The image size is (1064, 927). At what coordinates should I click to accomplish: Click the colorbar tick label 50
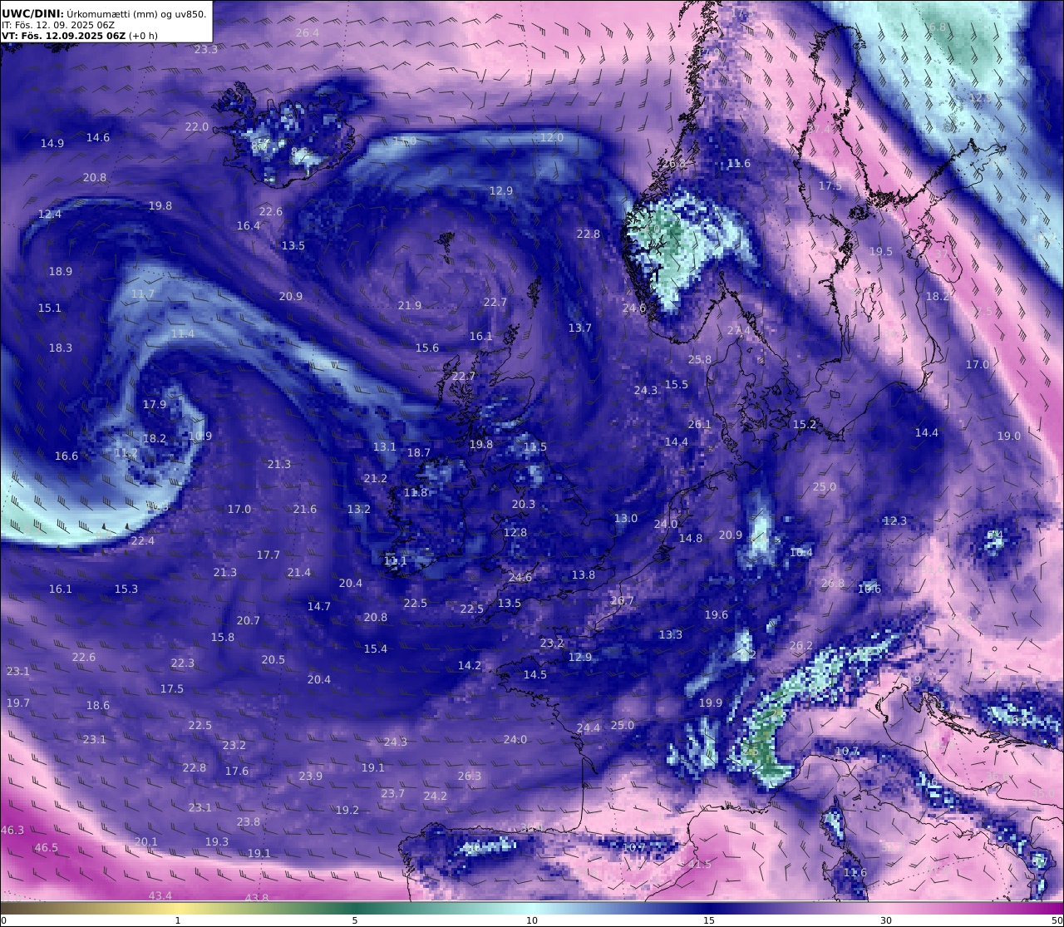click(1057, 920)
